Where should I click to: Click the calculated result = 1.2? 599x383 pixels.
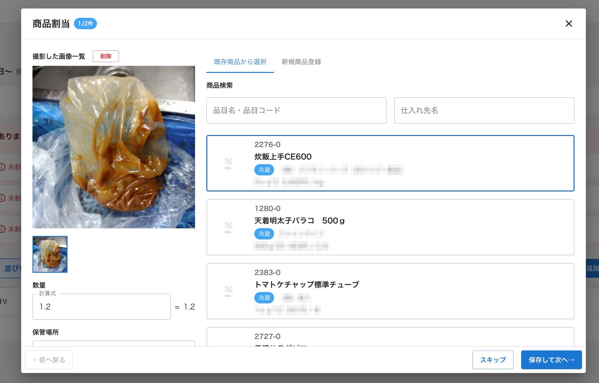pos(185,307)
